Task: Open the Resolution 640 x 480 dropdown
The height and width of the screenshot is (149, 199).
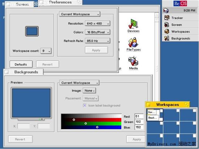Action: [97, 24]
